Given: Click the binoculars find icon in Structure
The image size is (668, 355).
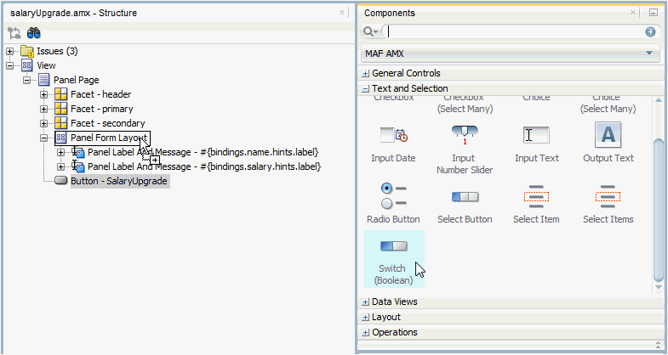Looking at the screenshot, I should tap(34, 33).
